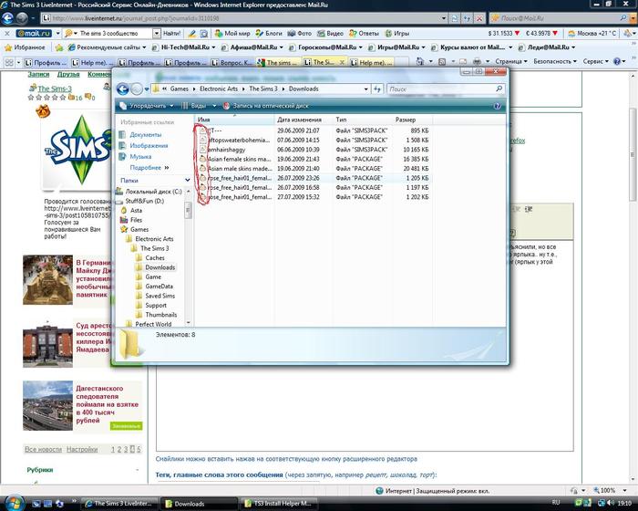The image size is (638, 511).
Task: Select the Документы favorite link
Action: 145,134
